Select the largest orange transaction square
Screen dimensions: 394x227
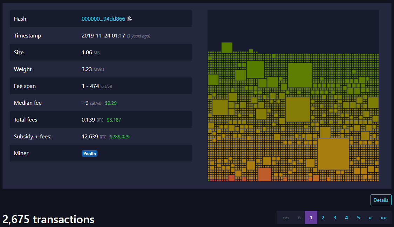coord(333,154)
